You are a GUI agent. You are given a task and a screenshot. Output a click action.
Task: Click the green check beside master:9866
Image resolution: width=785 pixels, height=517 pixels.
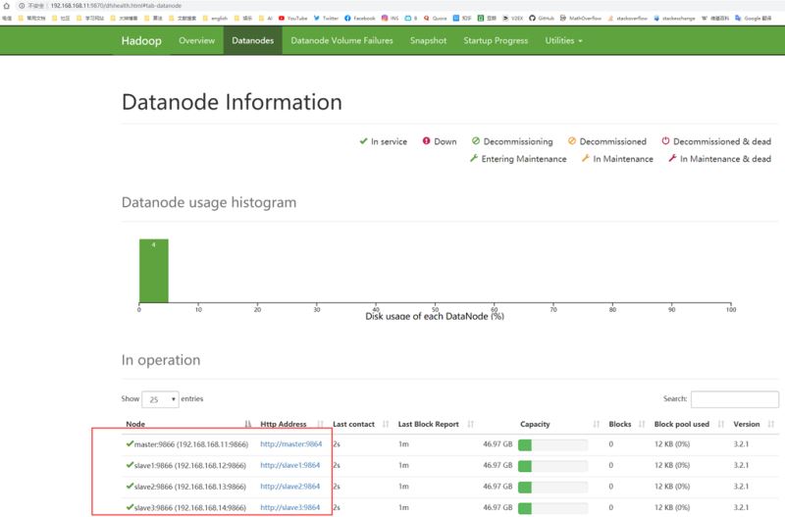[x=130, y=443]
